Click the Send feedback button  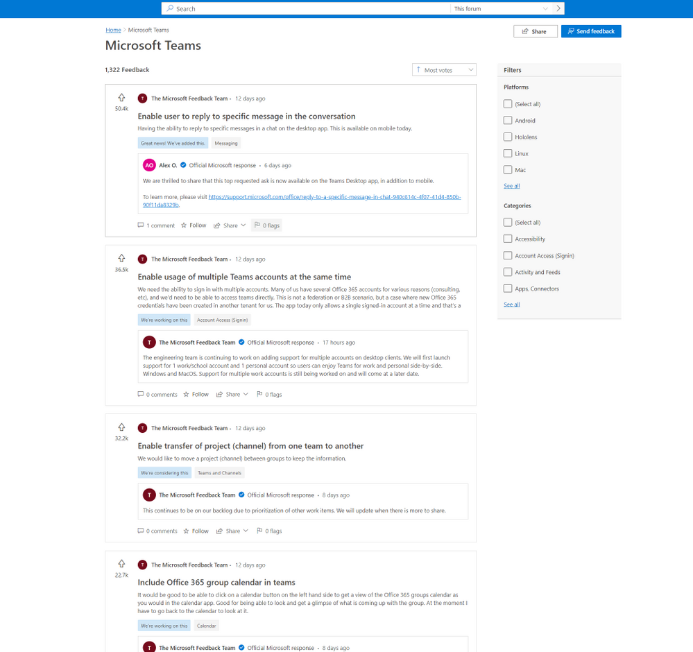pyautogui.click(x=591, y=31)
